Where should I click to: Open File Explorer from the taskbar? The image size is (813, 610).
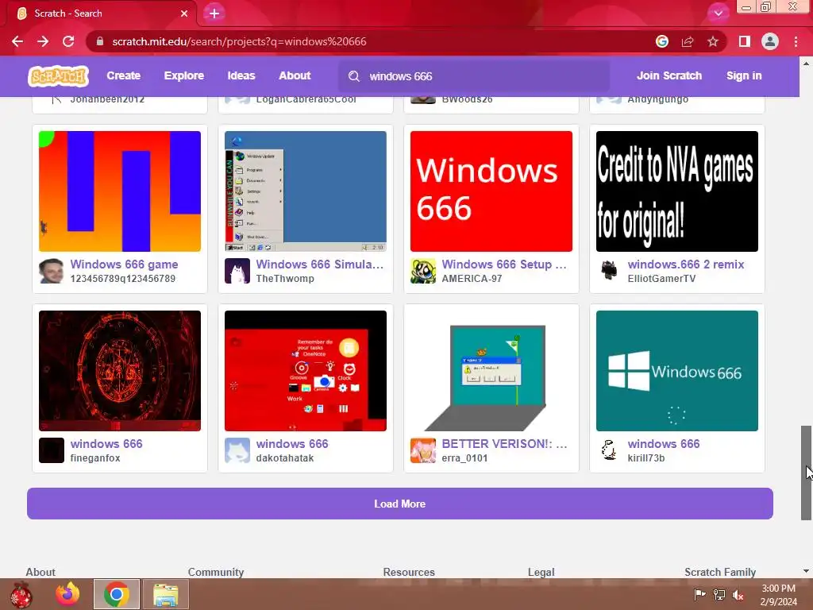click(165, 594)
